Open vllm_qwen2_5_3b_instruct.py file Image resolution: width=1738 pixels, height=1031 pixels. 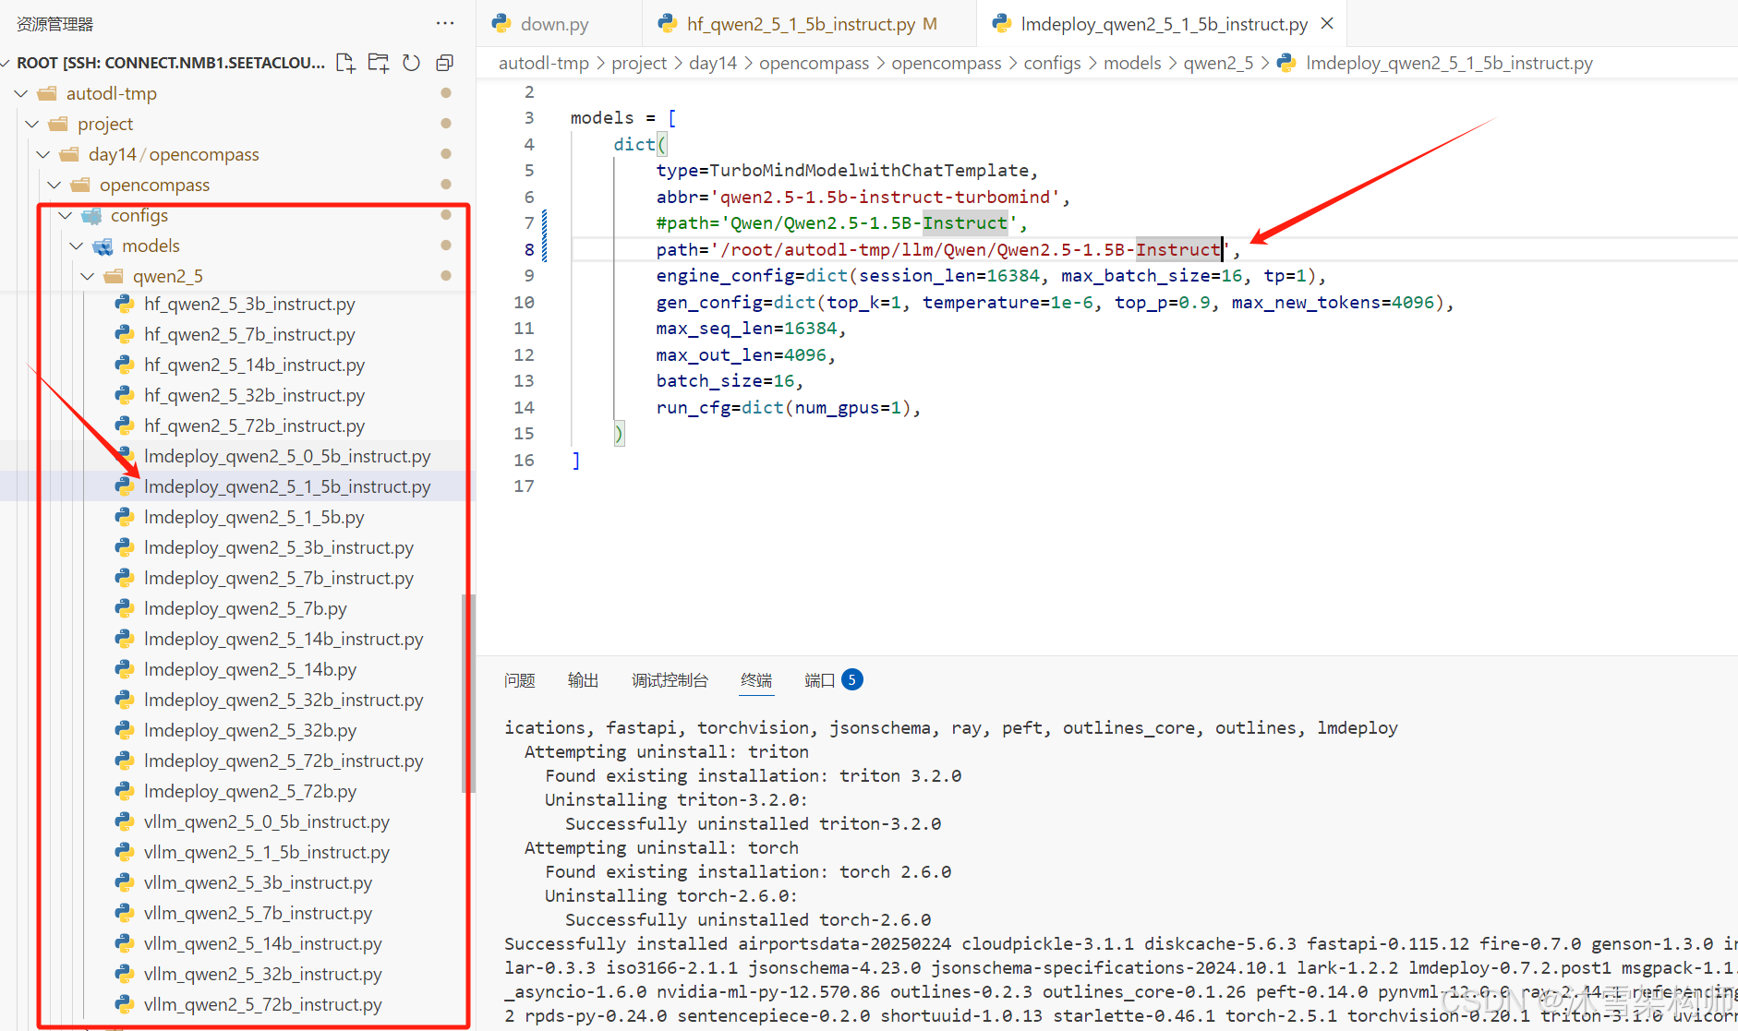[259, 882]
